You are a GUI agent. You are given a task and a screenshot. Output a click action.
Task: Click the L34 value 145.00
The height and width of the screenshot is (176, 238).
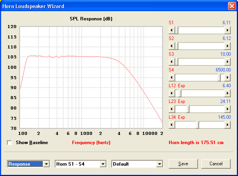[x=225, y=117]
